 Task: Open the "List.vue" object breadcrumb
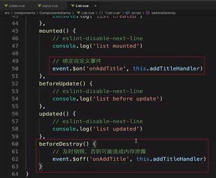[112, 13]
